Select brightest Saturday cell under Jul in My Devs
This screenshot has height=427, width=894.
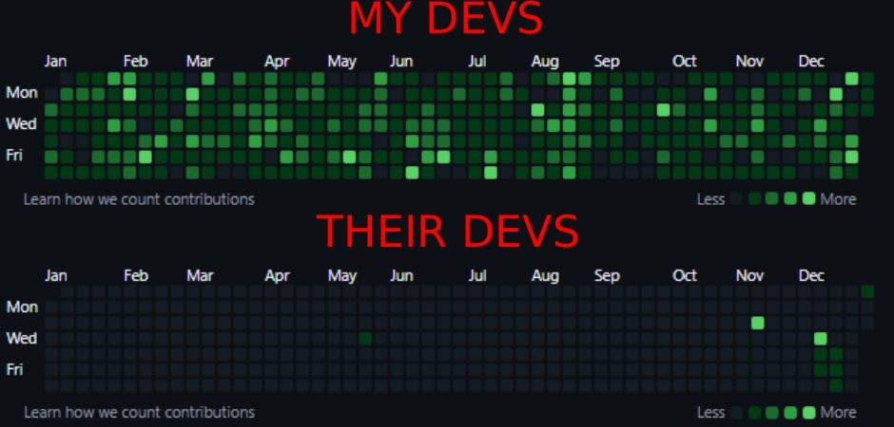tap(491, 173)
